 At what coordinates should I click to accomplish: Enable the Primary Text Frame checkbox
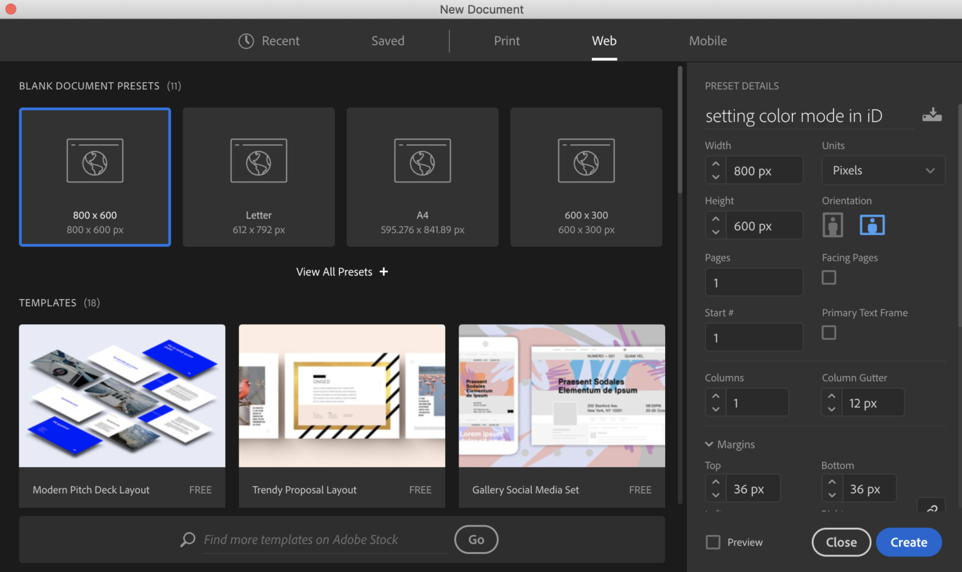(x=829, y=332)
